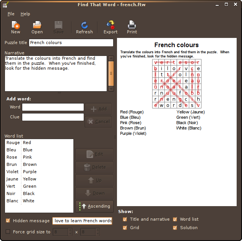Open the File menu

11,14
